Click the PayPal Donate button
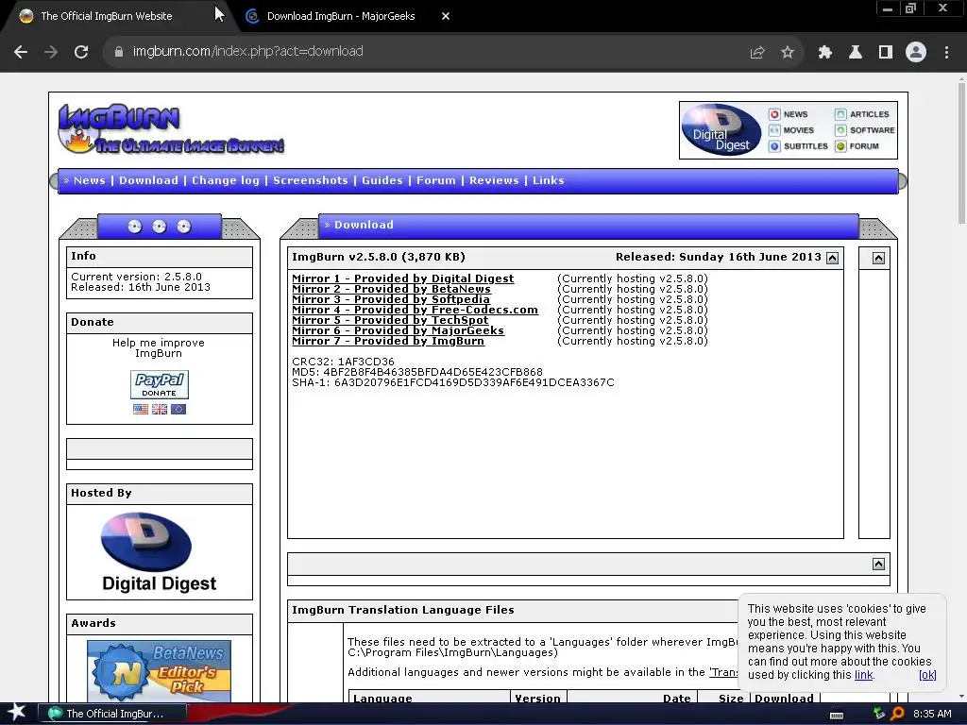This screenshot has height=725, width=967. coord(159,385)
